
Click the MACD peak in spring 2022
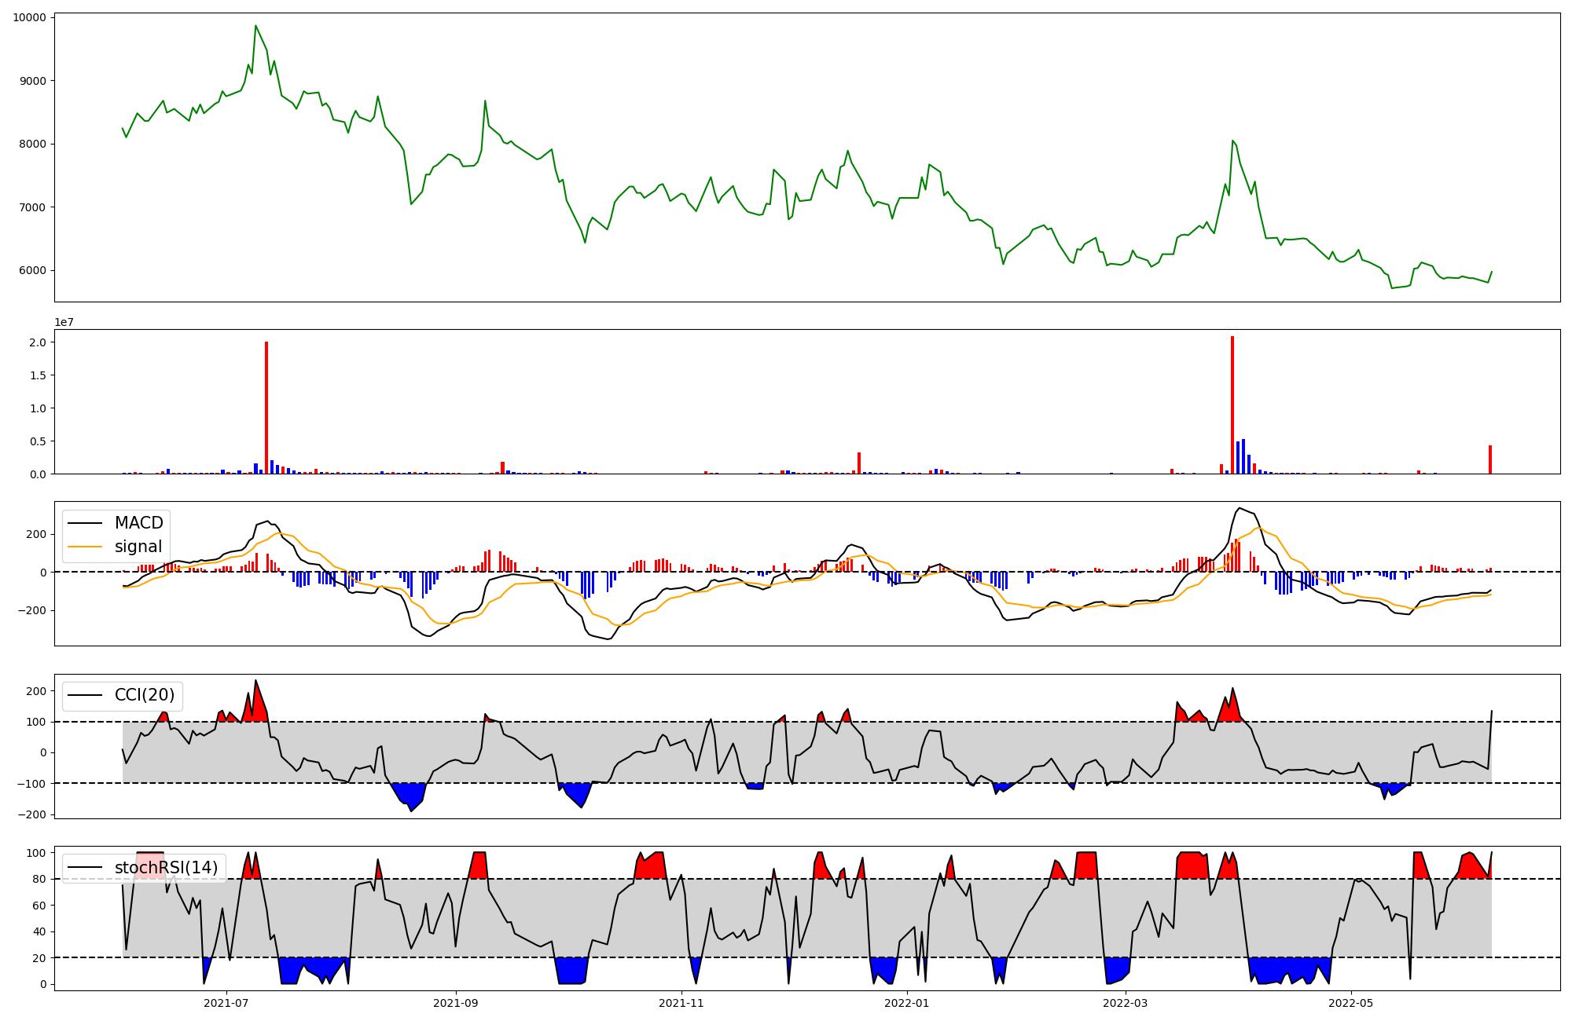1240,508
